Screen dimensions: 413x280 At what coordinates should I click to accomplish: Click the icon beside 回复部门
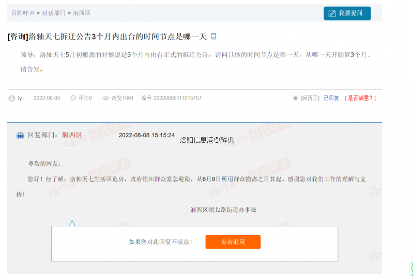tap(20, 135)
